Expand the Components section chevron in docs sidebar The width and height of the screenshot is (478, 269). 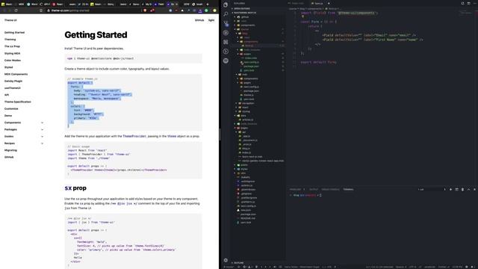(x=42, y=123)
